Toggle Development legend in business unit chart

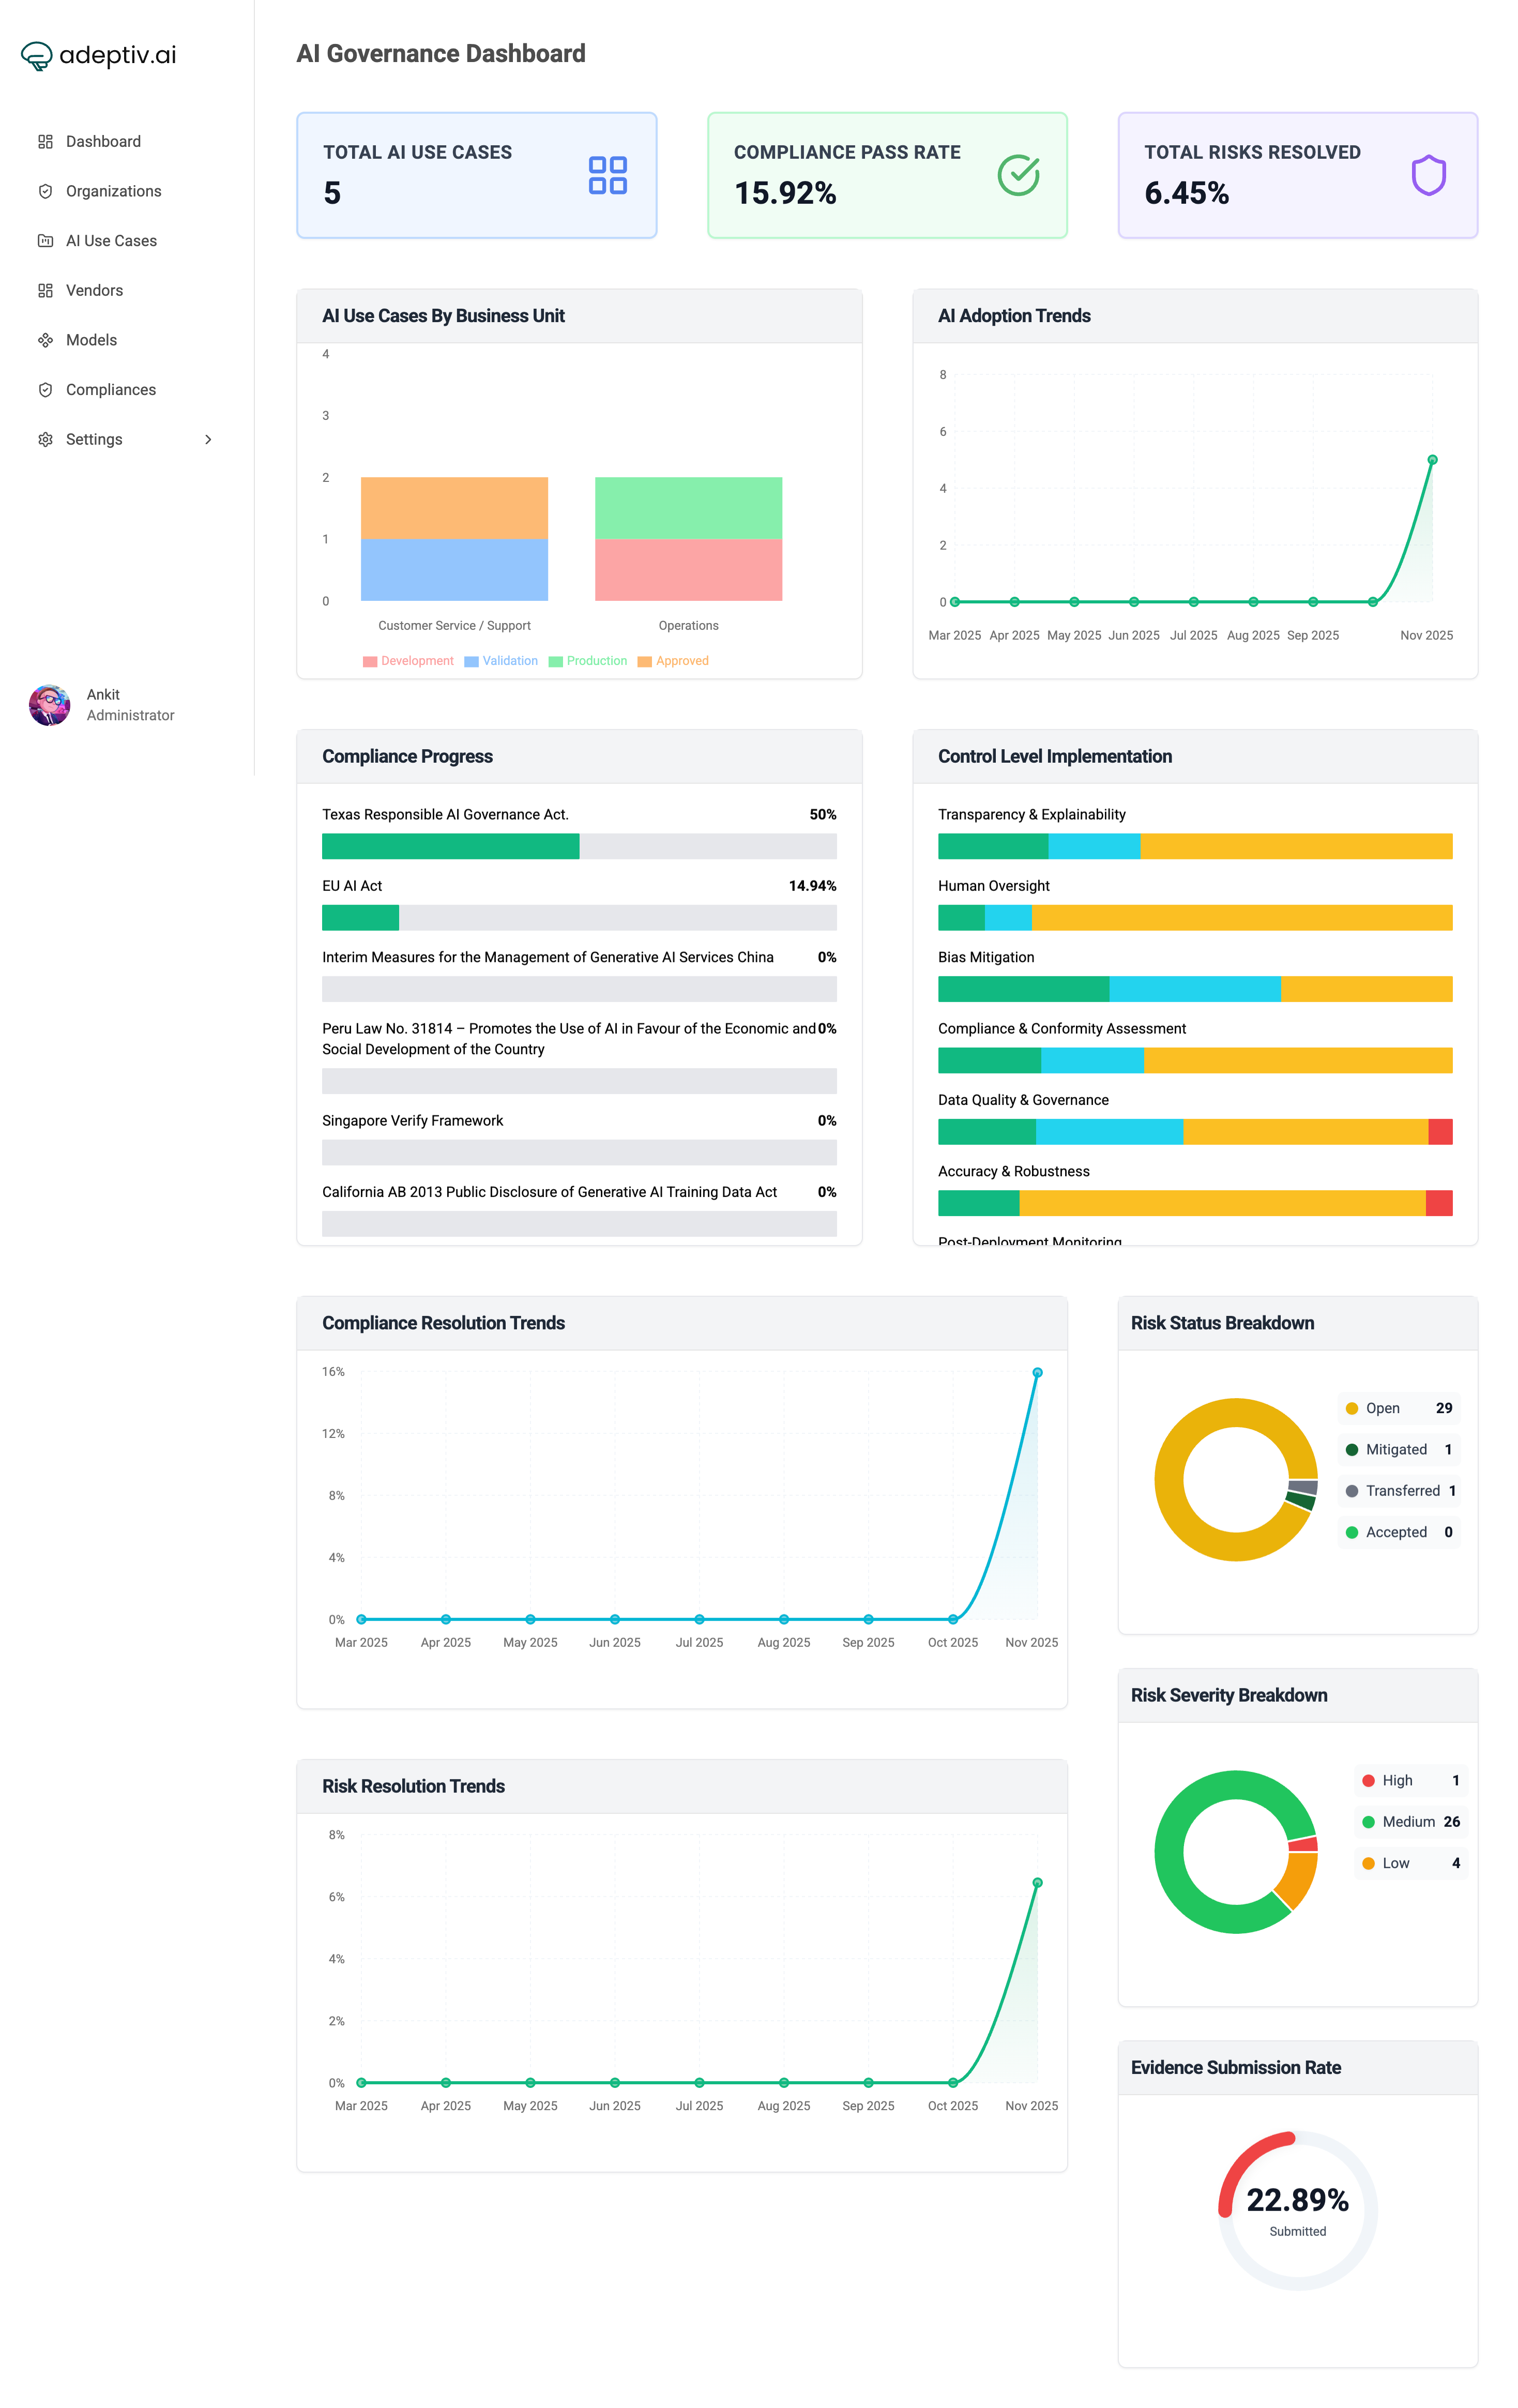coord(408,661)
